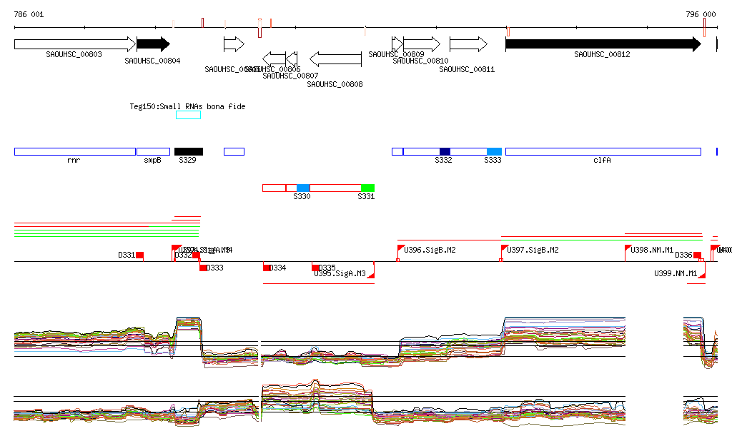The image size is (732, 436).
Task: Click the '796 000' end position label
Action: click(x=701, y=14)
